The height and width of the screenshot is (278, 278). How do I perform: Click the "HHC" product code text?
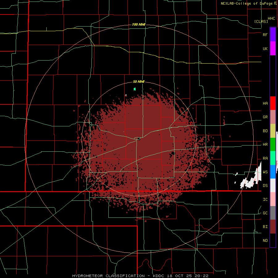tap(272, 19)
